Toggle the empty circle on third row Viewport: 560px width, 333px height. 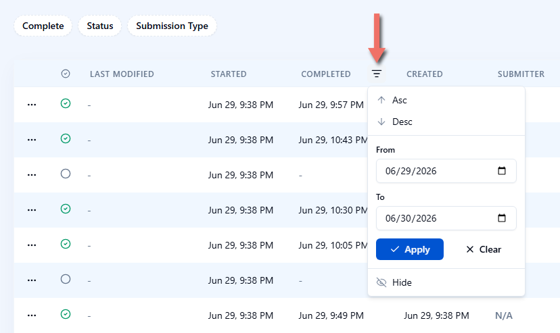point(66,174)
